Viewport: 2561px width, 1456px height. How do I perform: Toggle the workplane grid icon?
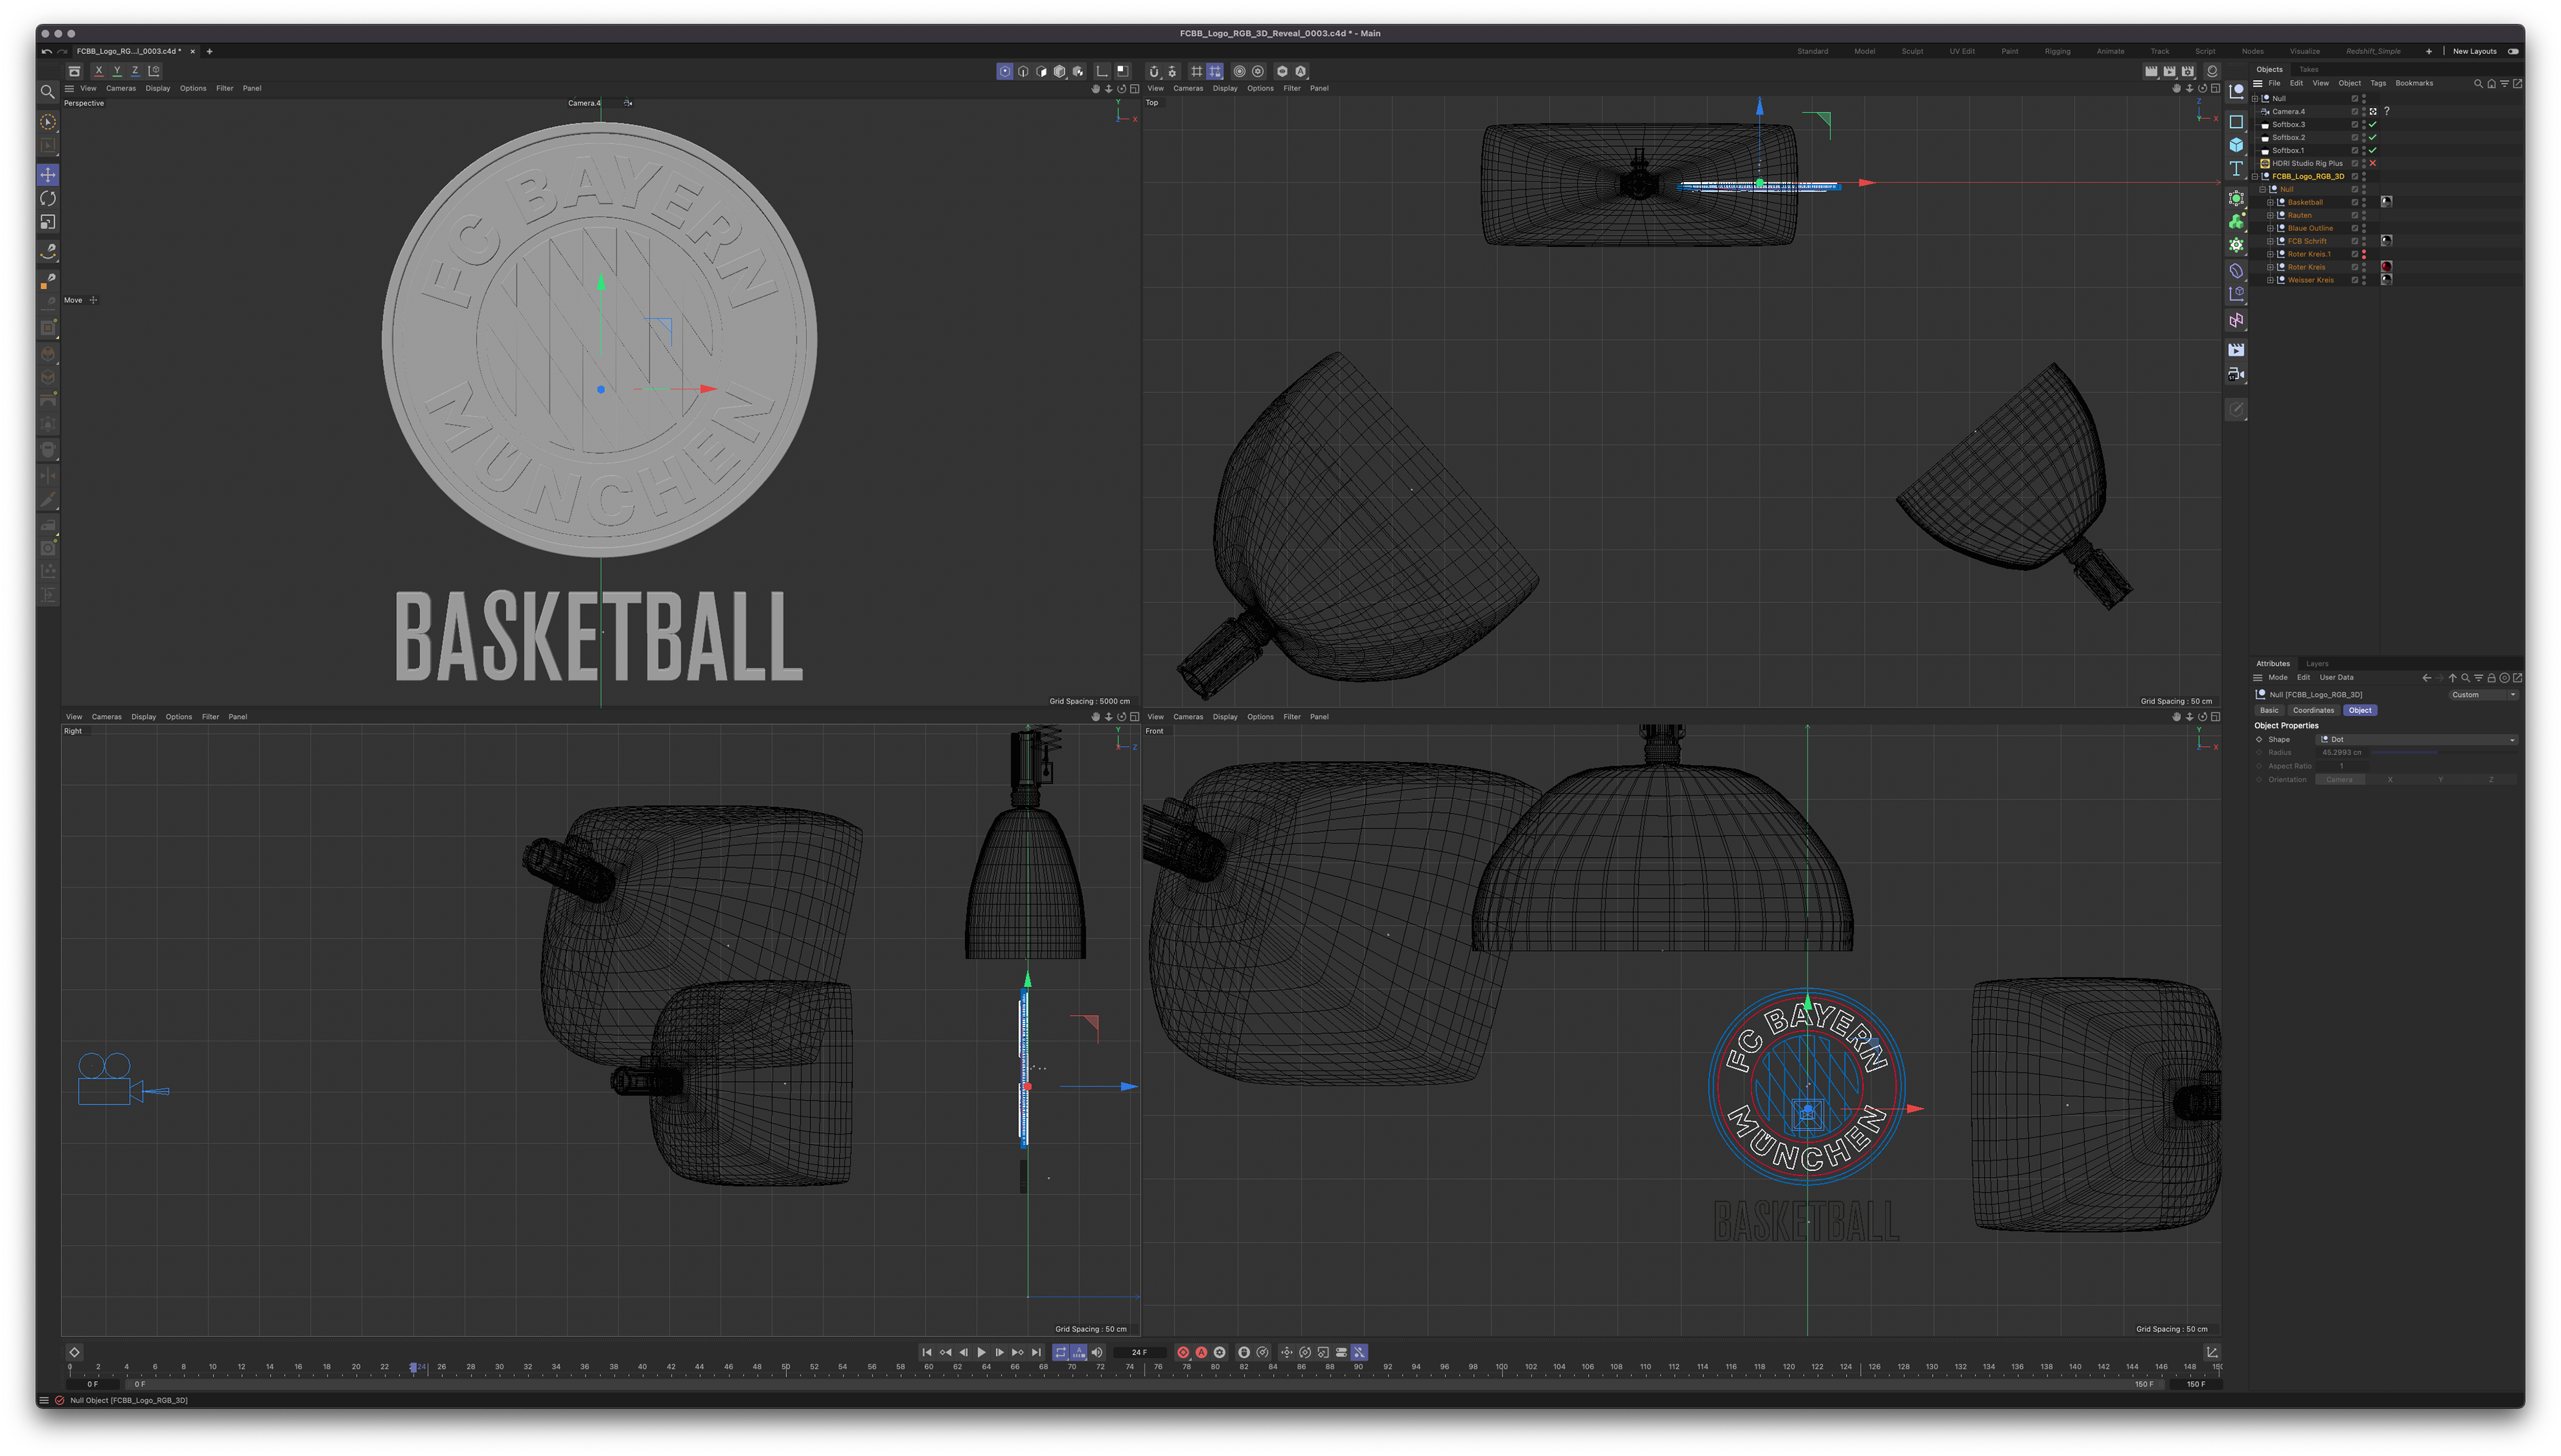(1196, 71)
